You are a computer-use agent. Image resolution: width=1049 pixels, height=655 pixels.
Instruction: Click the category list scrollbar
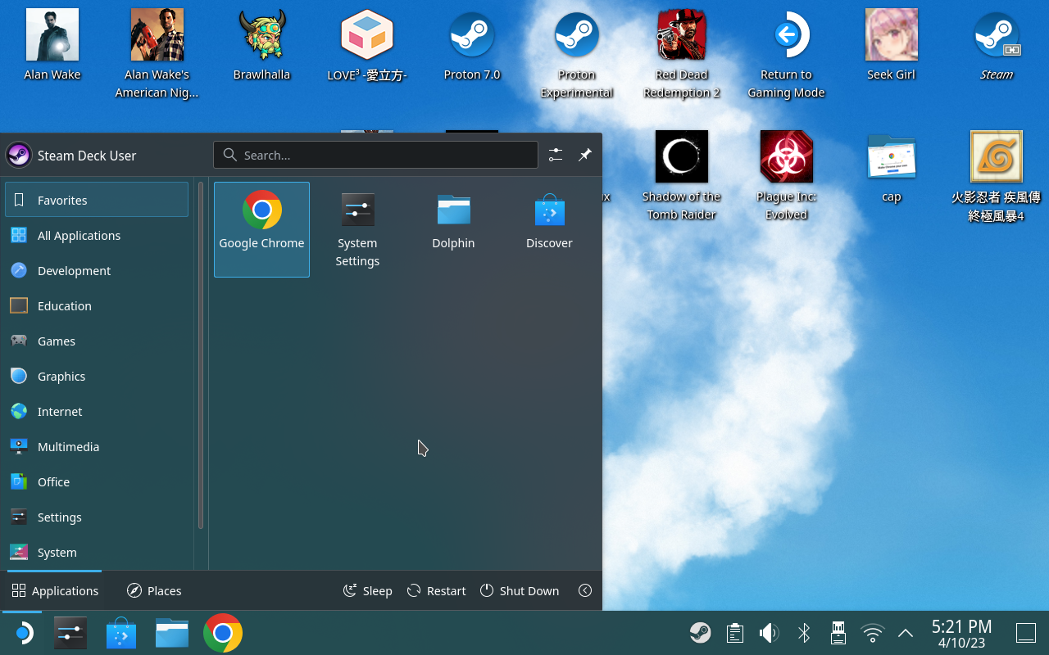tap(201, 355)
